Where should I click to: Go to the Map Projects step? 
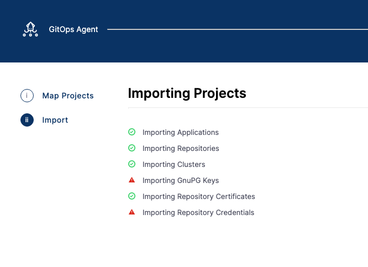point(68,96)
